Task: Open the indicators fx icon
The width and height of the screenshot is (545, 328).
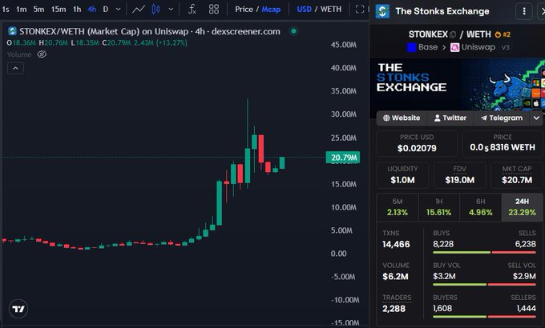Action: tap(192, 10)
